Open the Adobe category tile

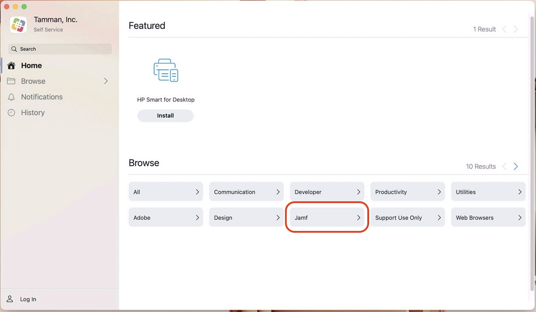point(166,217)
